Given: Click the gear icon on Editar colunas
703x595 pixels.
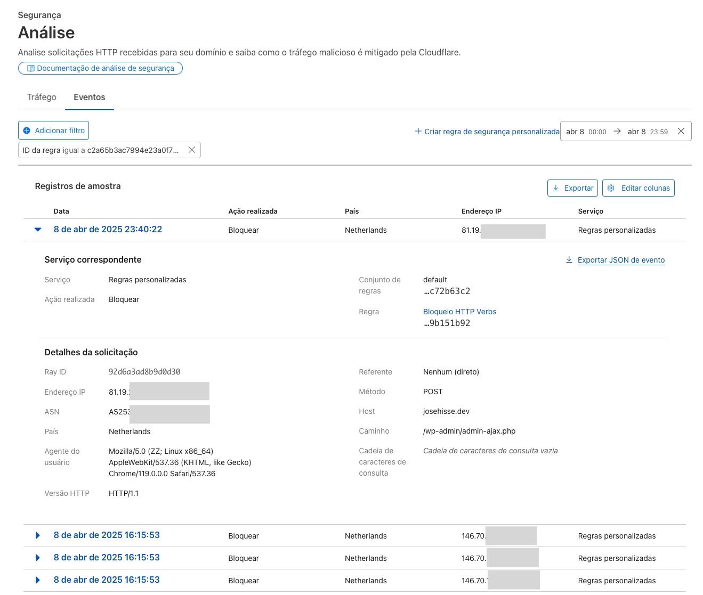Looking at the screenshot, I should 611,188.
